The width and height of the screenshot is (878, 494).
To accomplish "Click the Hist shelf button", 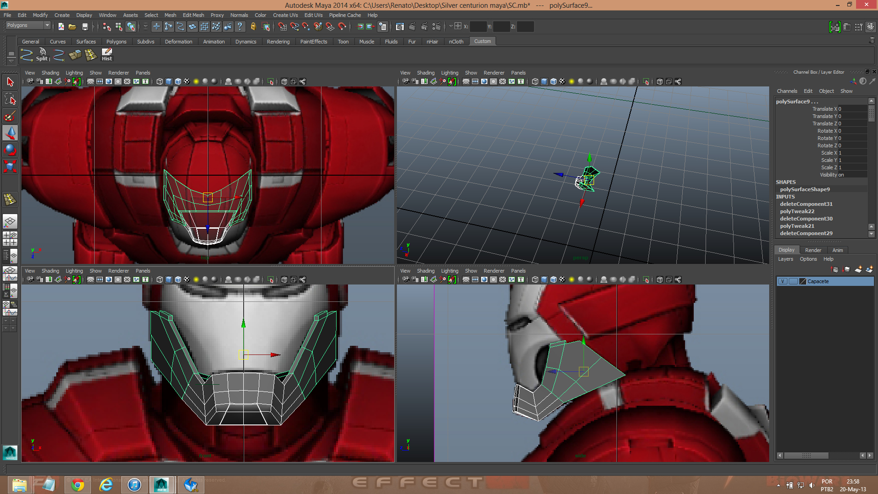I will [107, 55].
